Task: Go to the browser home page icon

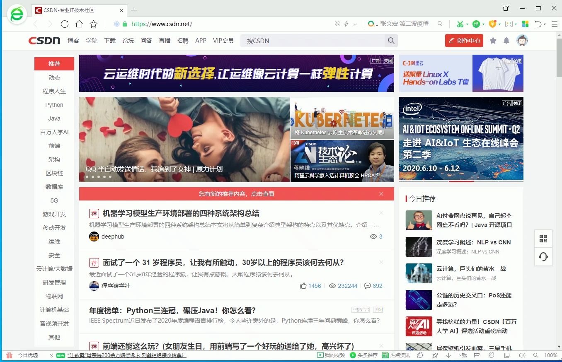Action: coord(79,24)
